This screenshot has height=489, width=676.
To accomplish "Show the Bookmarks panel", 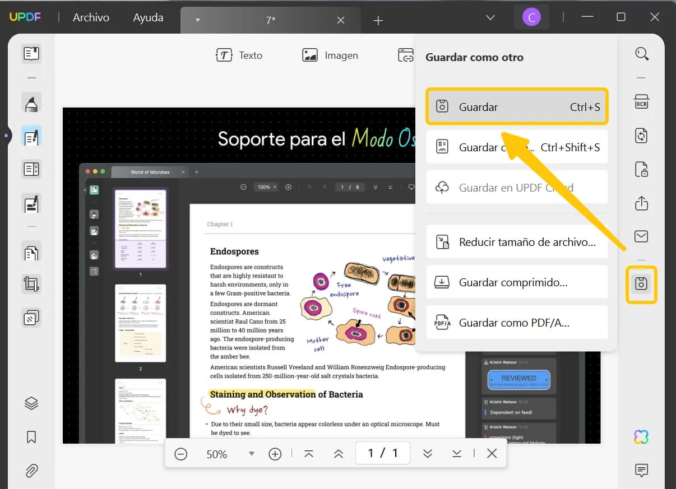I will [x=31, y=437].
